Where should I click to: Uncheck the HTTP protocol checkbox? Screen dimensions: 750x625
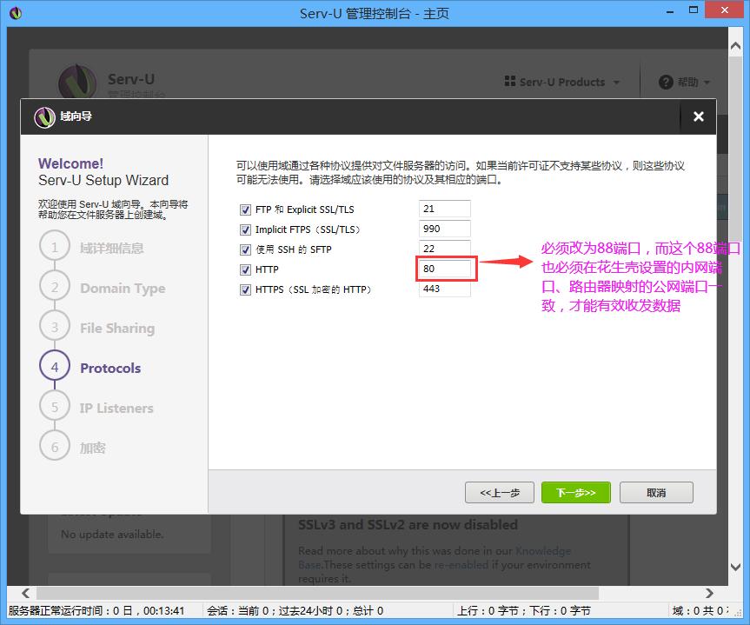click(x=245, y=270)
